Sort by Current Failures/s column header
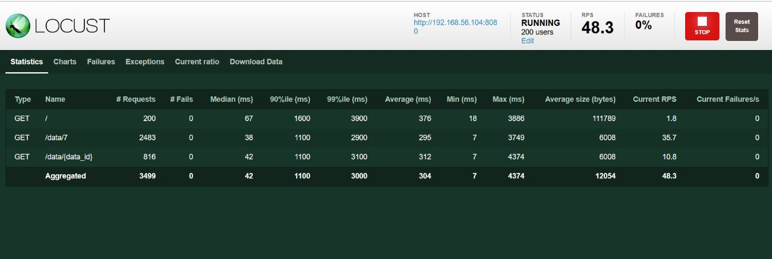The image size is (772, 259). coord(728,99)
